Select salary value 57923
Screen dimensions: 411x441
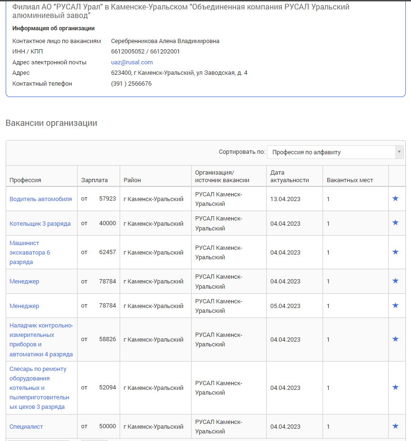click(107, 199)
